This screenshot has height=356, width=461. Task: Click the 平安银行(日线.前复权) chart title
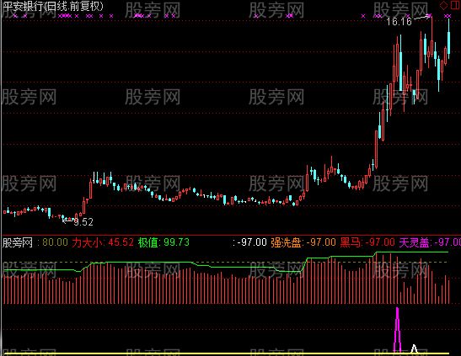coord(53,7)
